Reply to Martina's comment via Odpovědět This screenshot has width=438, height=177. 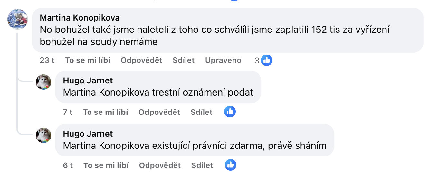coord(141,60)
